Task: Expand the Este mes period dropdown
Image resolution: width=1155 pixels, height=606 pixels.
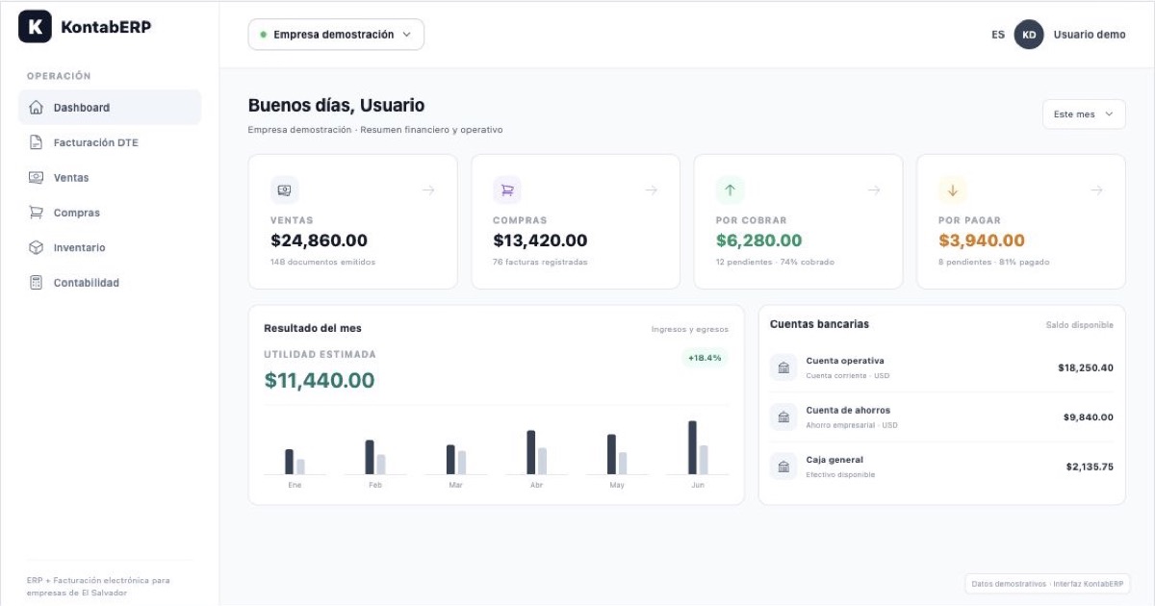Action: tap(1084, 114)
